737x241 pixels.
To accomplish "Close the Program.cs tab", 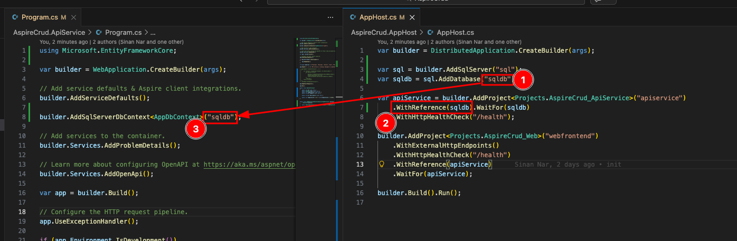I will 73,17.
